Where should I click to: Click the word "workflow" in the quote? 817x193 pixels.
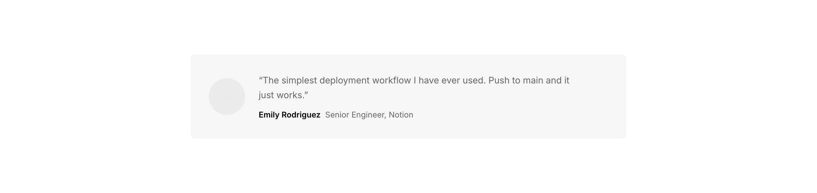click(391, 81)
